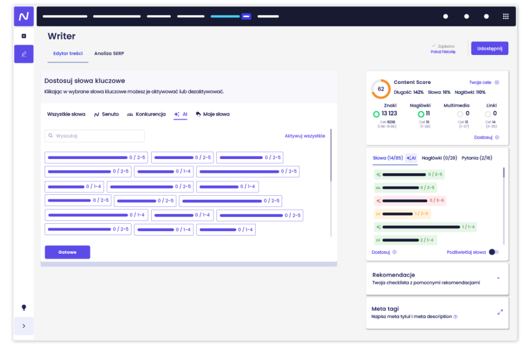The image size is (530, 346).
Task: Click the gear icon beside Dostosuj in Content Score
Action: click(x=497, y=137)
